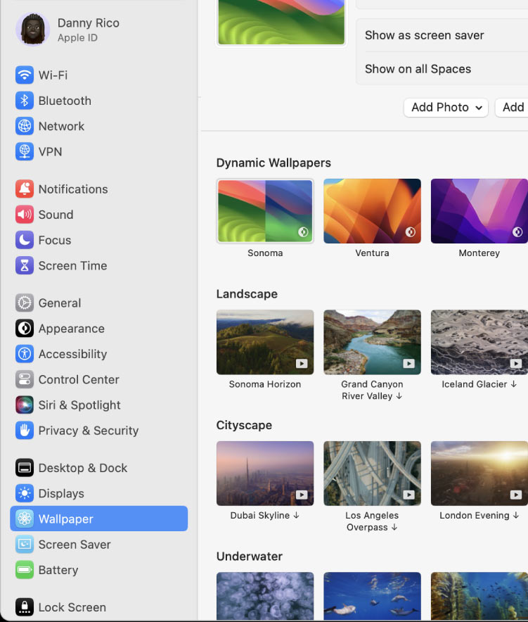Click the Landscape section heading

coord(247,294)
